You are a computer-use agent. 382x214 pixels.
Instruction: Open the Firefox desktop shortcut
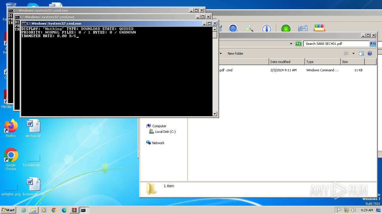coord(11,128)
